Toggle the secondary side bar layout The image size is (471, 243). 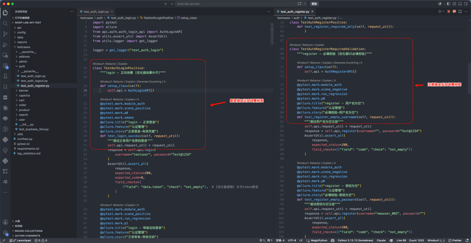tap(466, 3)
